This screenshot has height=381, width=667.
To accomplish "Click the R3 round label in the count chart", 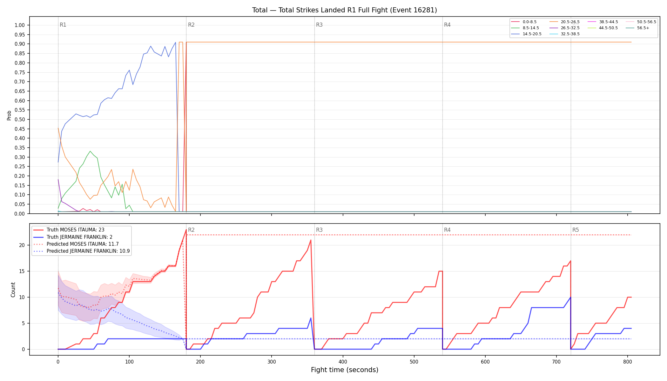I will (319, 230).
